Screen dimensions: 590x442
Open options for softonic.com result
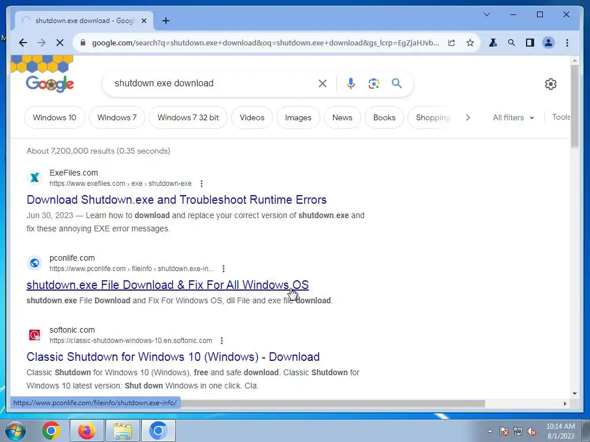pos(222,341)
